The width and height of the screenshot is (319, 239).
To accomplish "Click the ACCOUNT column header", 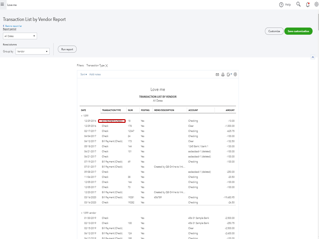I will point(193,110).
